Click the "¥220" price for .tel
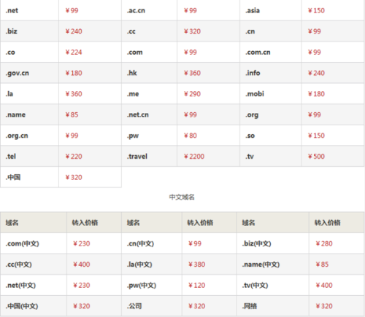Image resolution: width=365 pixels, height=317 pixels. (x=74, y=157)
